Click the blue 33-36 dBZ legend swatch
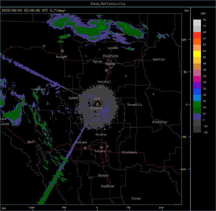The height and width of the screenshot is (211, 216). pos(197,91)
